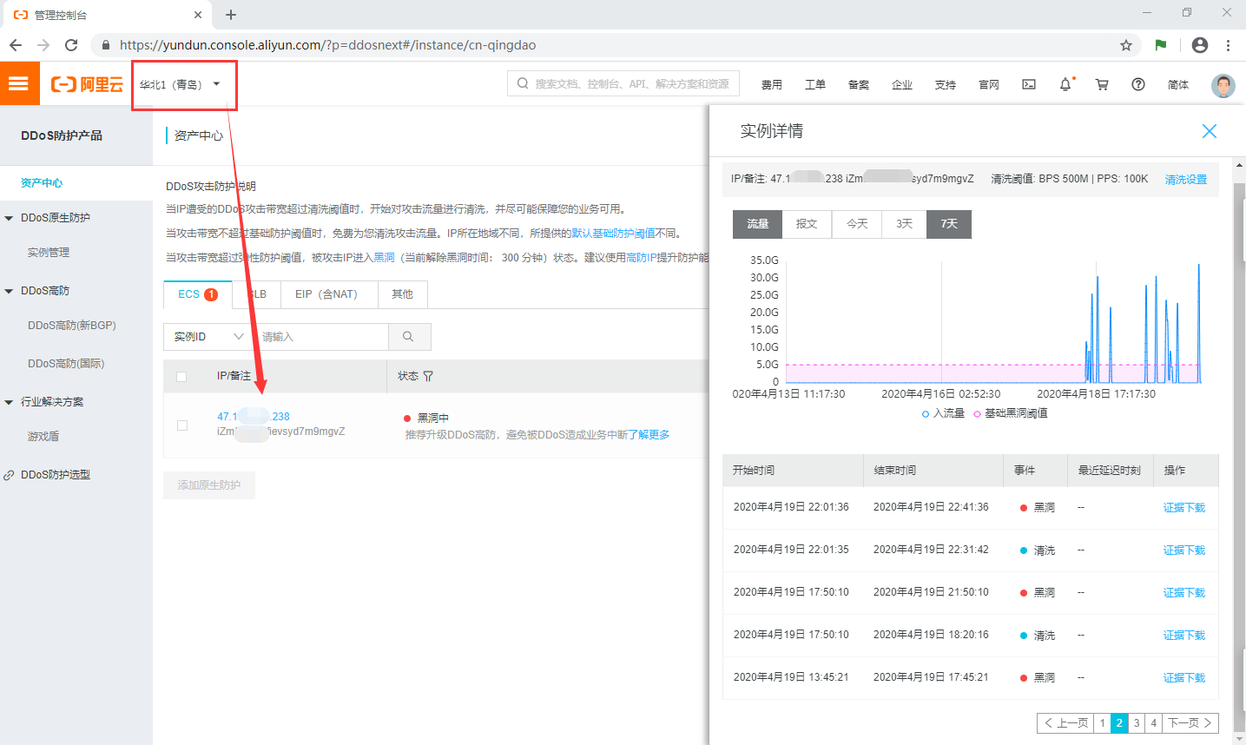Open a new browser tab

[231, 15]
